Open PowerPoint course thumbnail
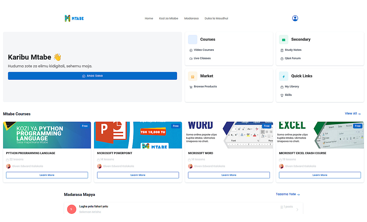 [138, 135]
